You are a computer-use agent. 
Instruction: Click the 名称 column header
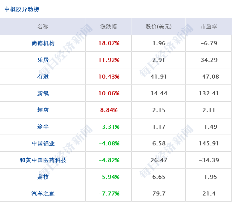coord(43,27)
